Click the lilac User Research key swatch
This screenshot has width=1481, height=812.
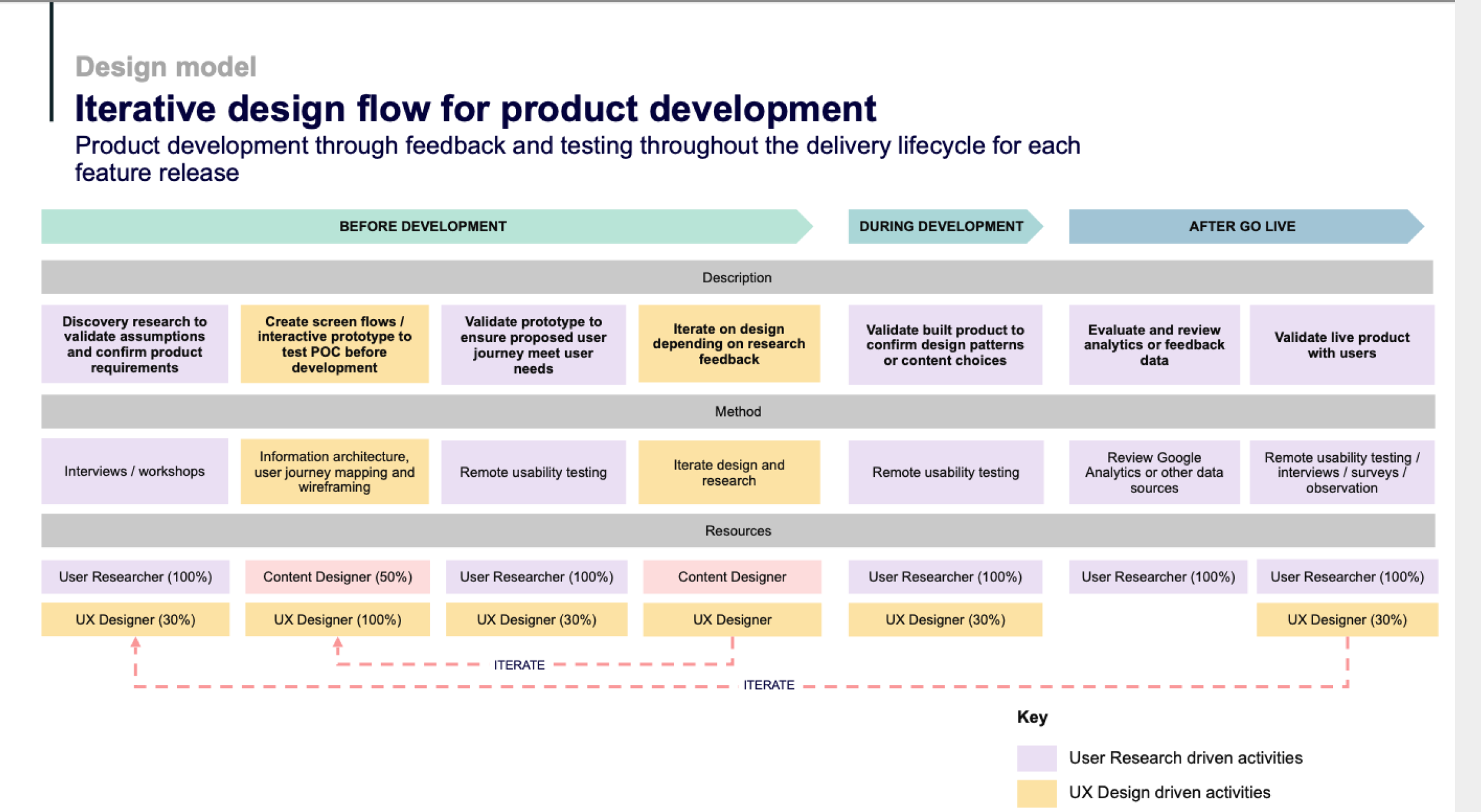[x=1036, y=758]
